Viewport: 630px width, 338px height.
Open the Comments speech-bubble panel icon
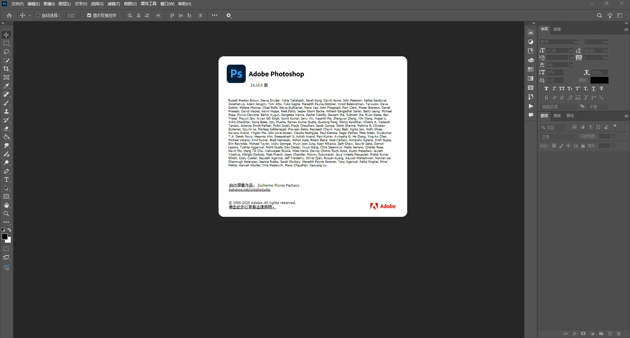click(x=531, y=115)
